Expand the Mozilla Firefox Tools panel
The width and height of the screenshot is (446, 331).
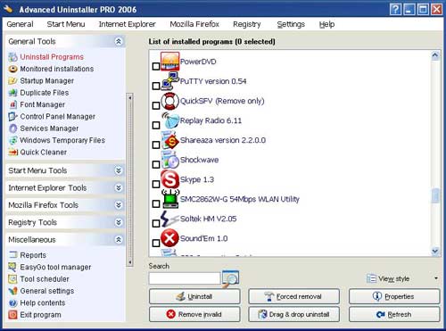[x=119, y=205]
